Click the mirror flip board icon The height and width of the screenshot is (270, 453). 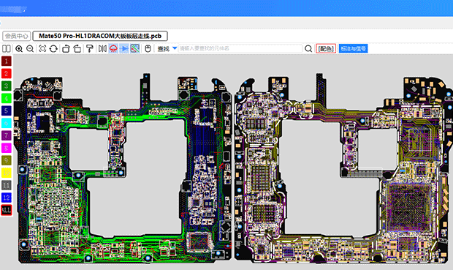coord(102,48)
